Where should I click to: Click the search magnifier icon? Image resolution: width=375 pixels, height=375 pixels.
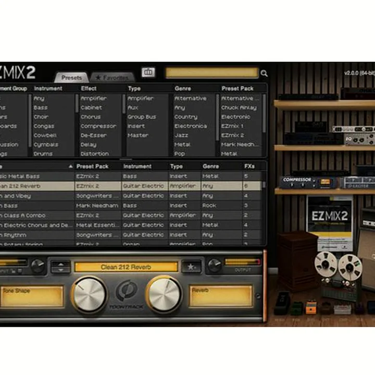coord(264,73)
